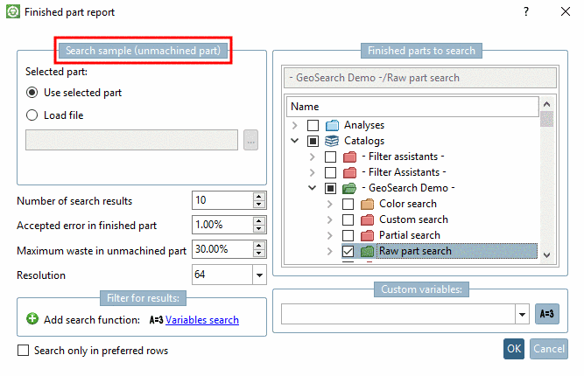The height and width of the screenshot is (376, 584).
Task: Open the Custom variables dropdown
Action: [522, 314]
